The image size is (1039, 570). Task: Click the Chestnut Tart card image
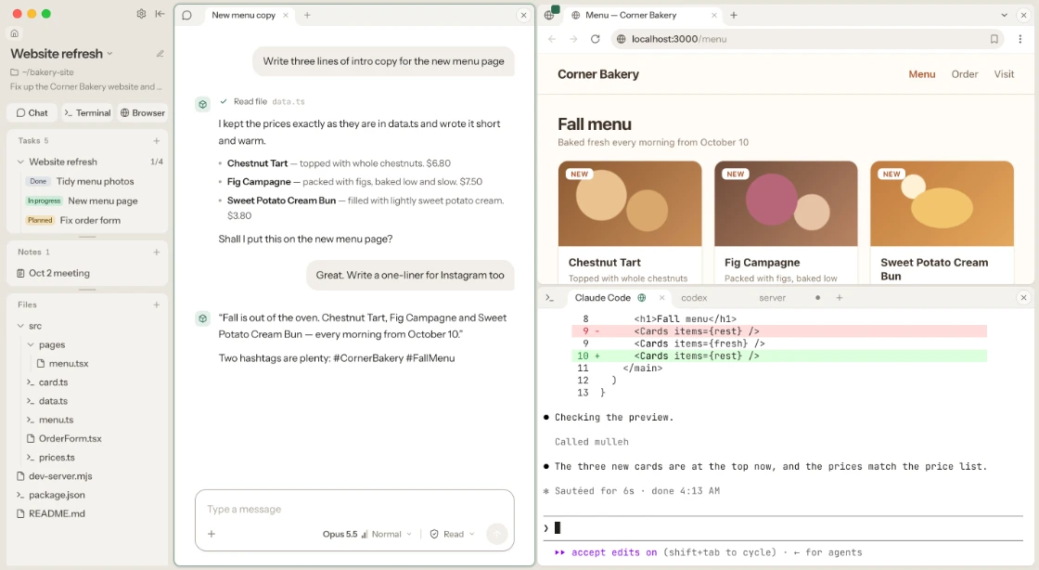click(630, 203)
